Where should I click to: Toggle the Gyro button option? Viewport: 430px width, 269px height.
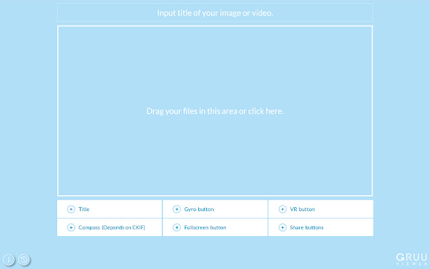tap(199, 209)
